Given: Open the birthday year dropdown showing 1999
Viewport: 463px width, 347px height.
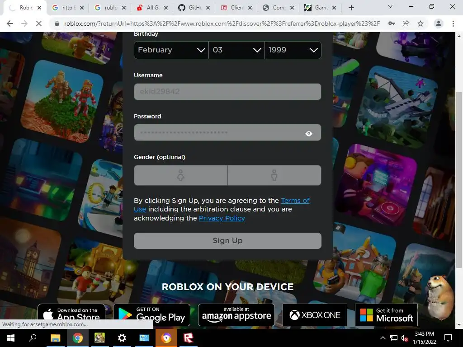Looking at the screenshot, I should 293,50.
